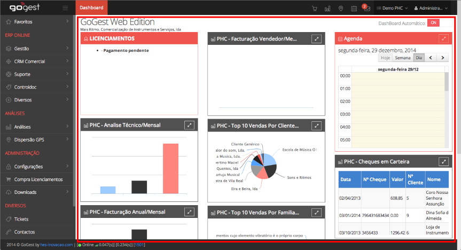Image resolution: width=461 pixels, height=250 pixels.
Task: Sort cheques table by Nº Cheque column
Action: (375, 179)
